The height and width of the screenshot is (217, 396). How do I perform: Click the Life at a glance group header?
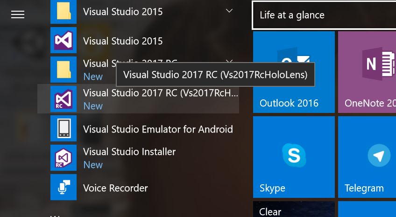(x=324, y=15)
